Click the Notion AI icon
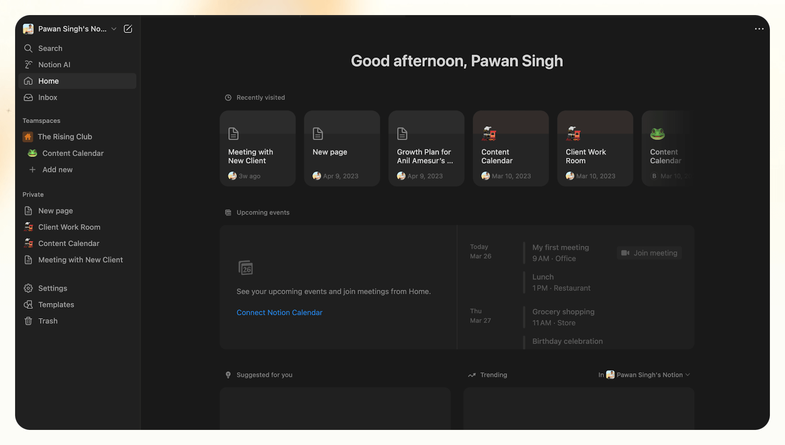785x445 pixels. click(28, 65)
